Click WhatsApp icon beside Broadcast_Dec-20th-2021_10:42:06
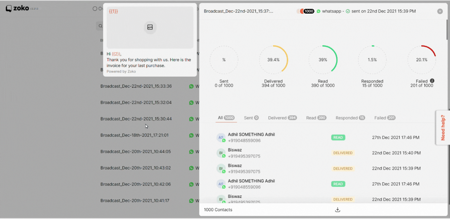The image size is (450, 219). (191, 184)
